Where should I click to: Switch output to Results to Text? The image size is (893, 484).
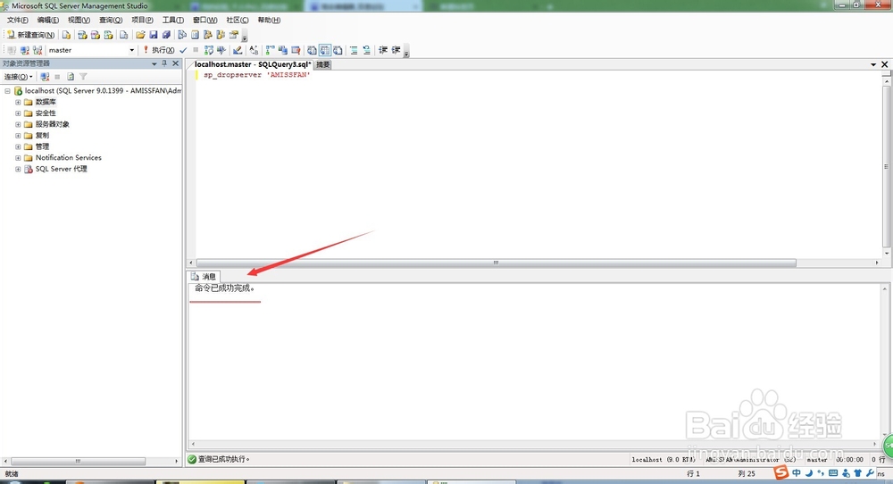312,50
